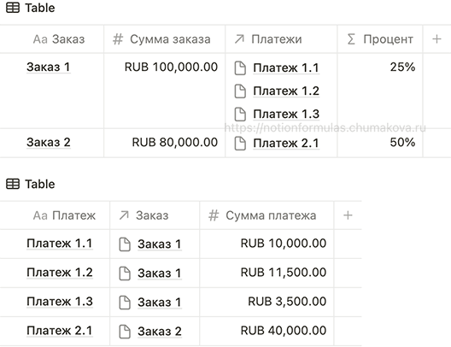
Task: Click the page icon beside Платеж 2.1 relation
Action: coord(240,144)
